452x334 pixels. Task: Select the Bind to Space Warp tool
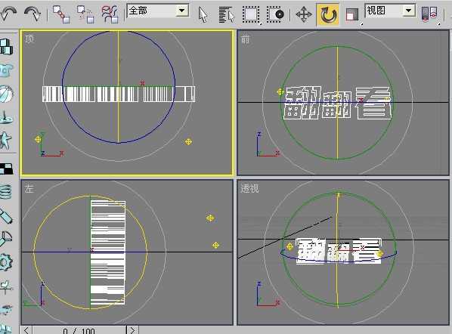[x=110, y=14]
